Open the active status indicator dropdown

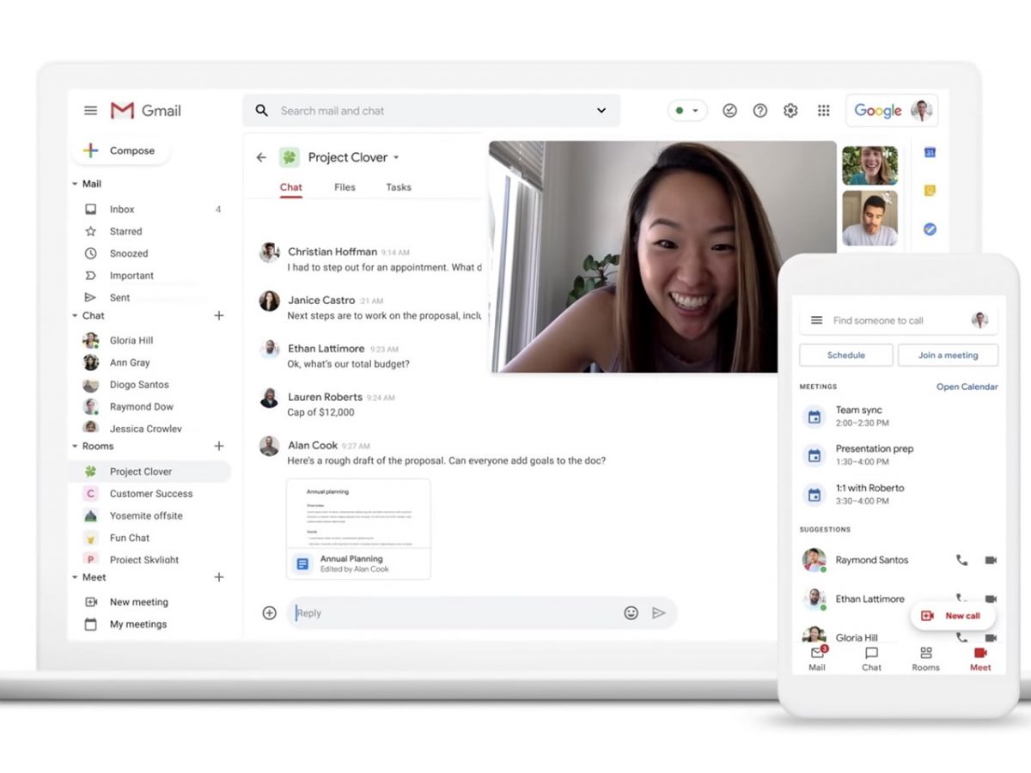[687, 111]
